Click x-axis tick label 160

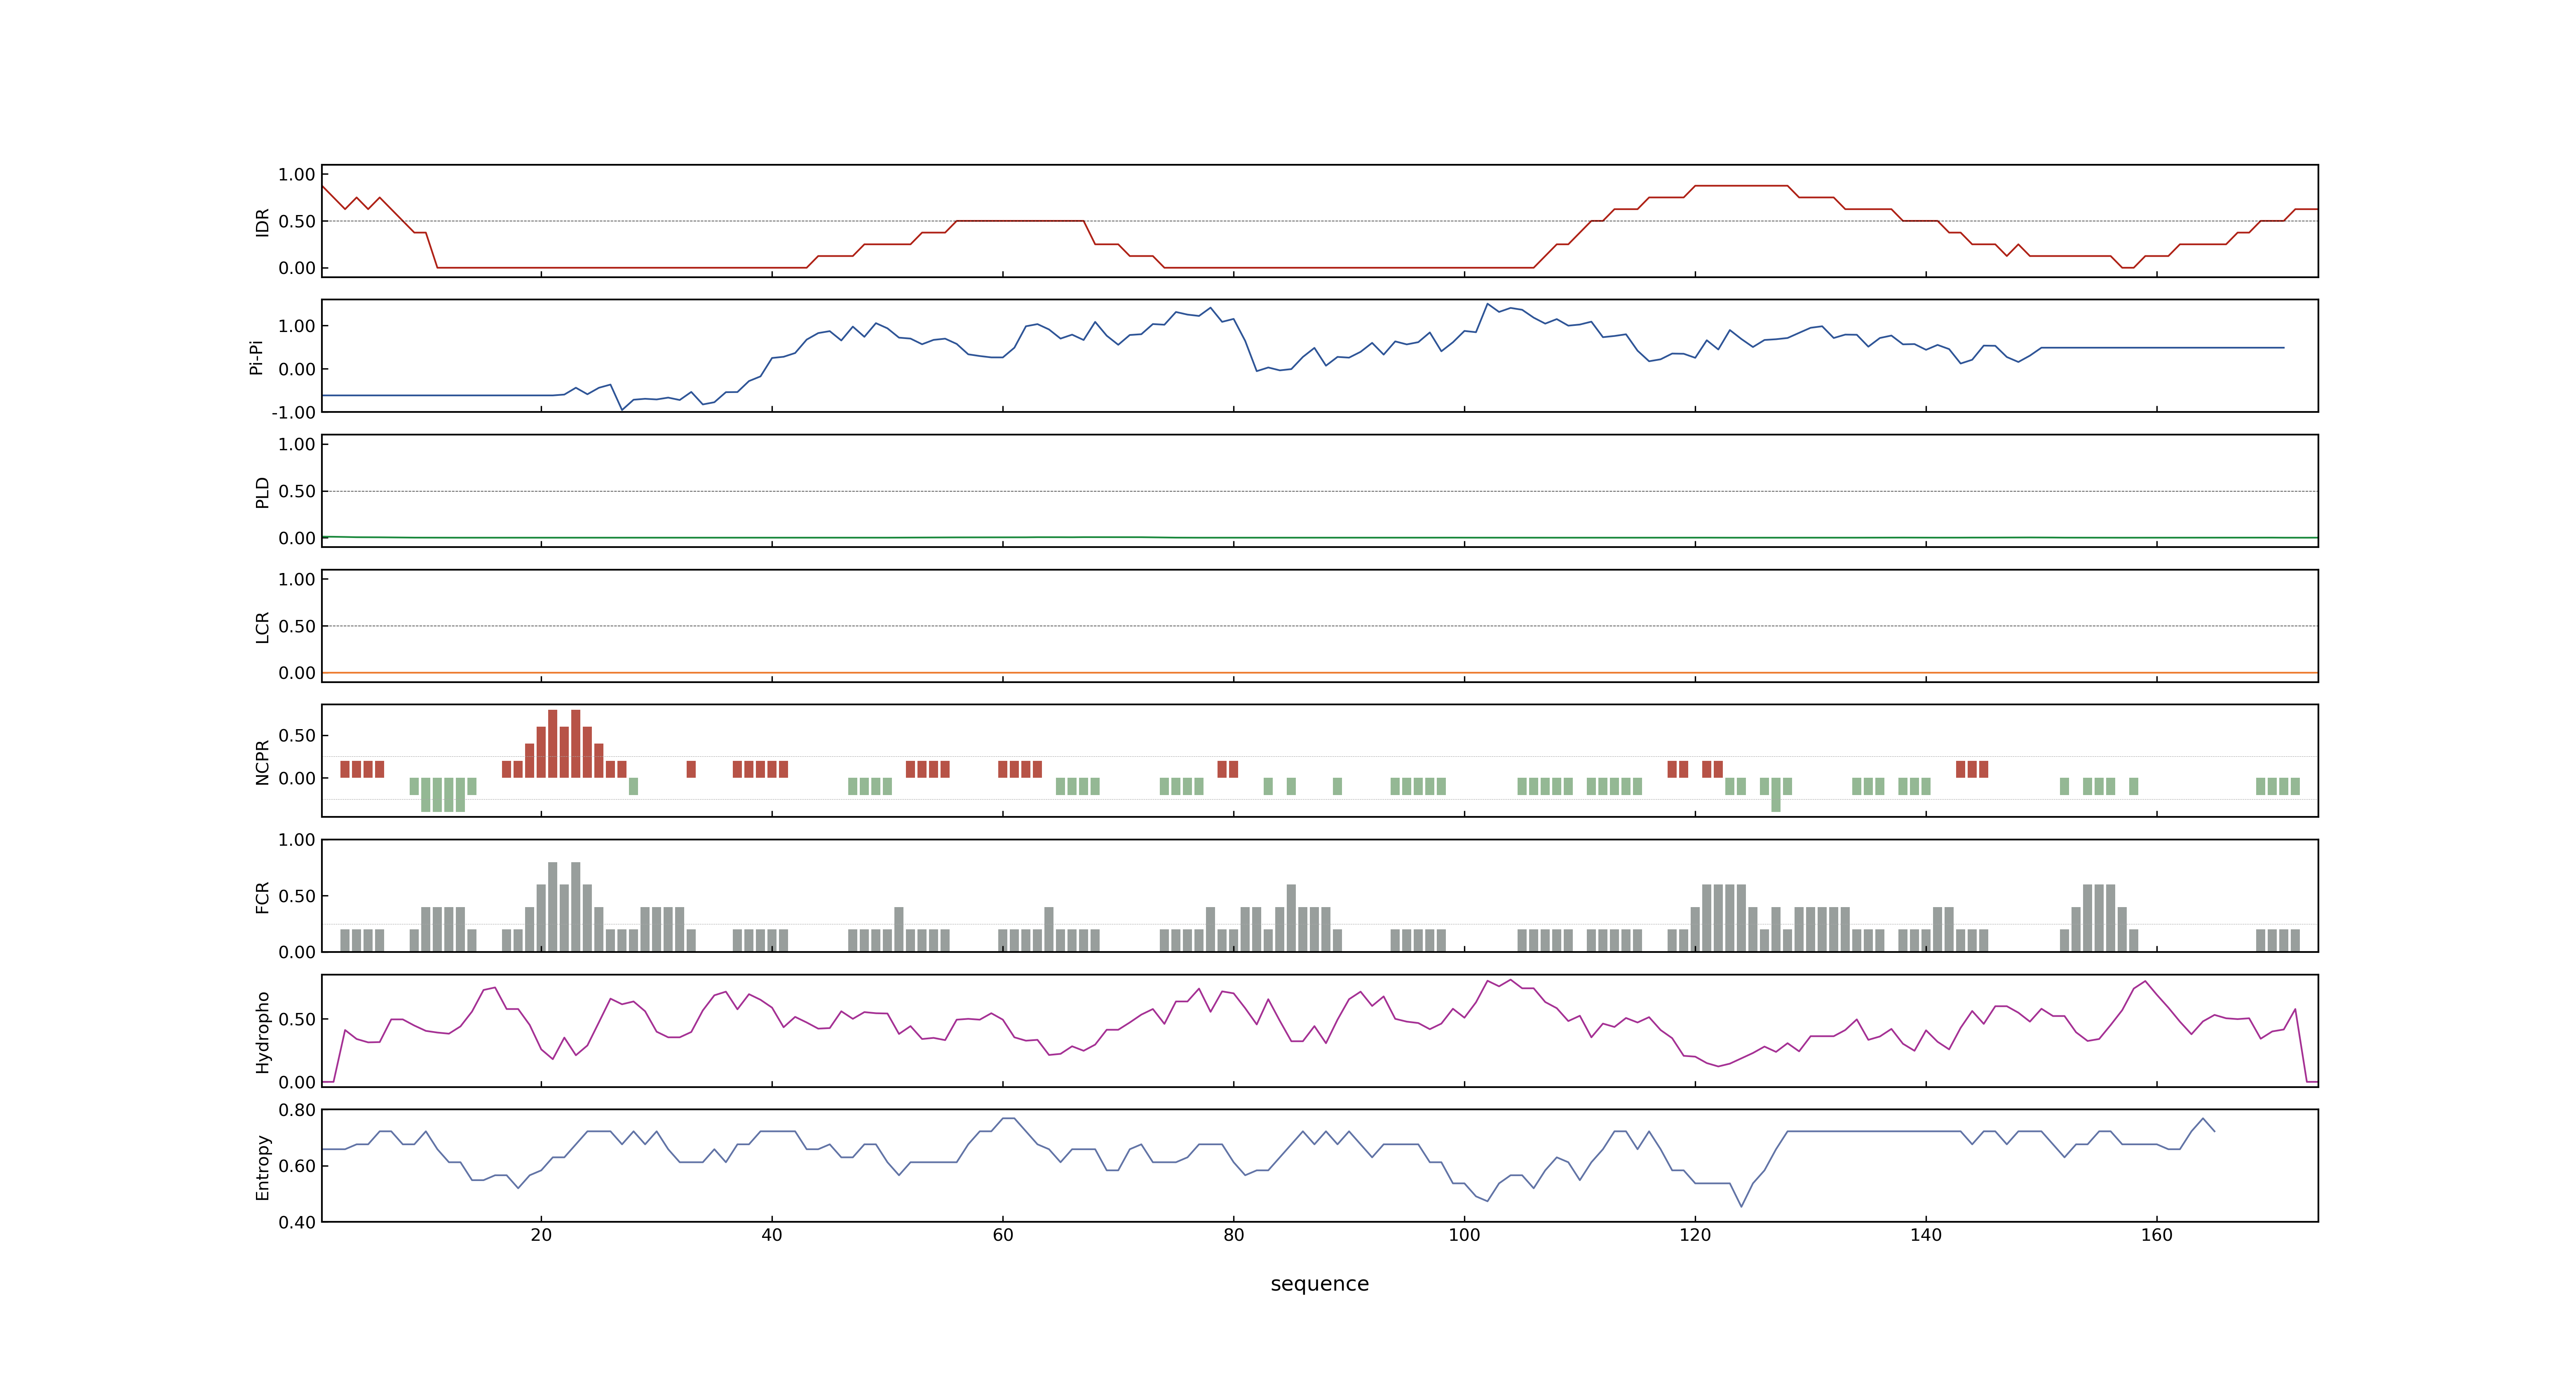click(2157, 1235)
